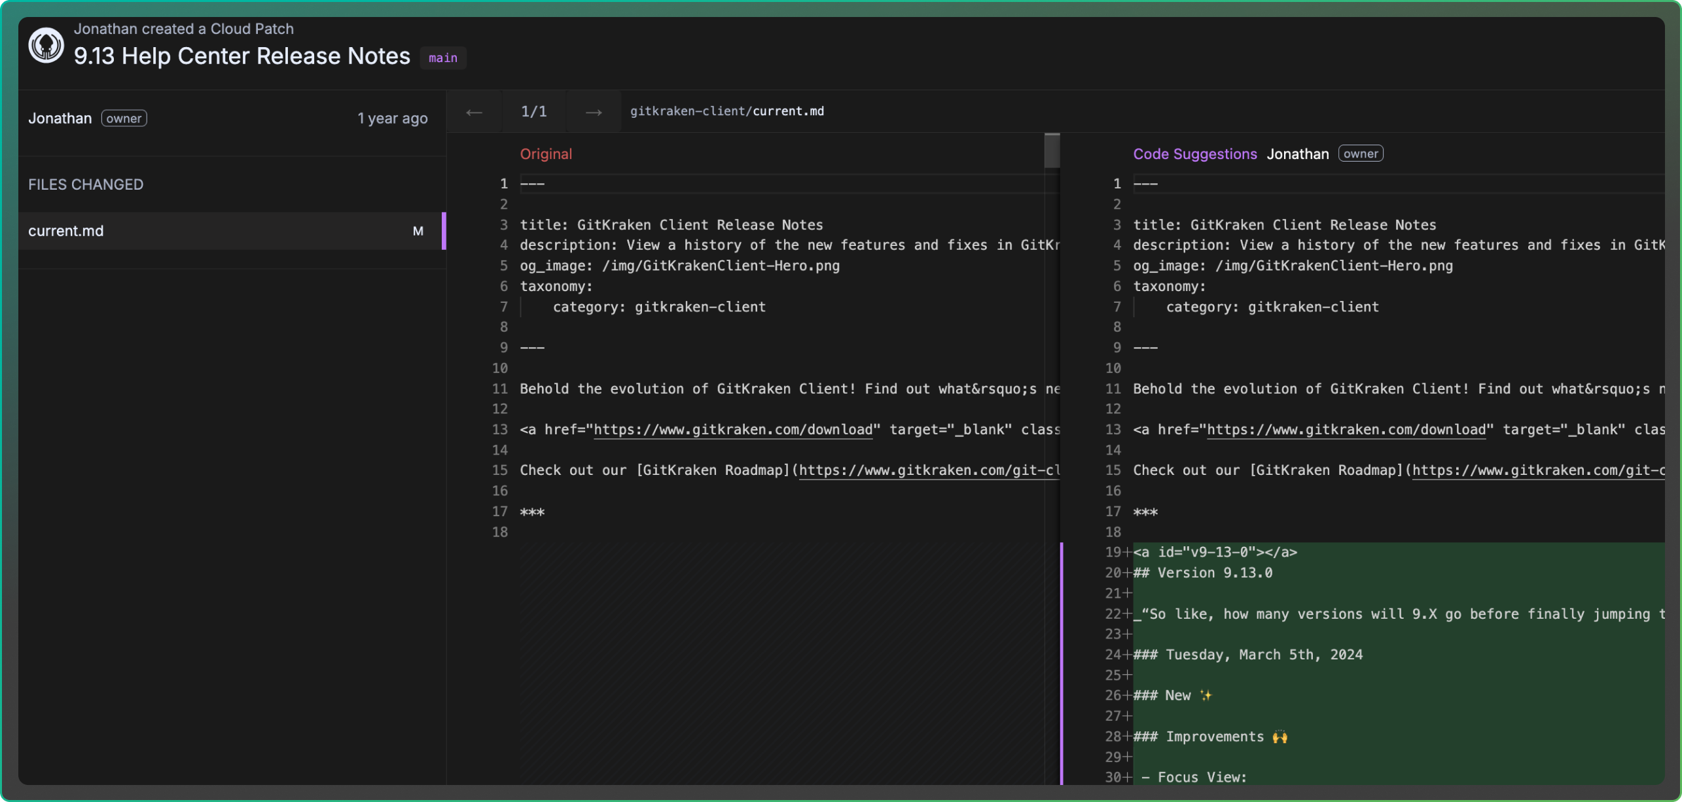Click the M modified badge on current.md
Viewport: 1682px width, 802px height.
tap(418, 230)
